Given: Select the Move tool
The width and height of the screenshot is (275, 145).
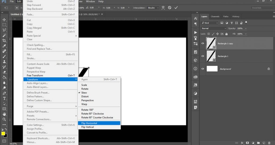Looking at the screenshot, I should (4, 20).
